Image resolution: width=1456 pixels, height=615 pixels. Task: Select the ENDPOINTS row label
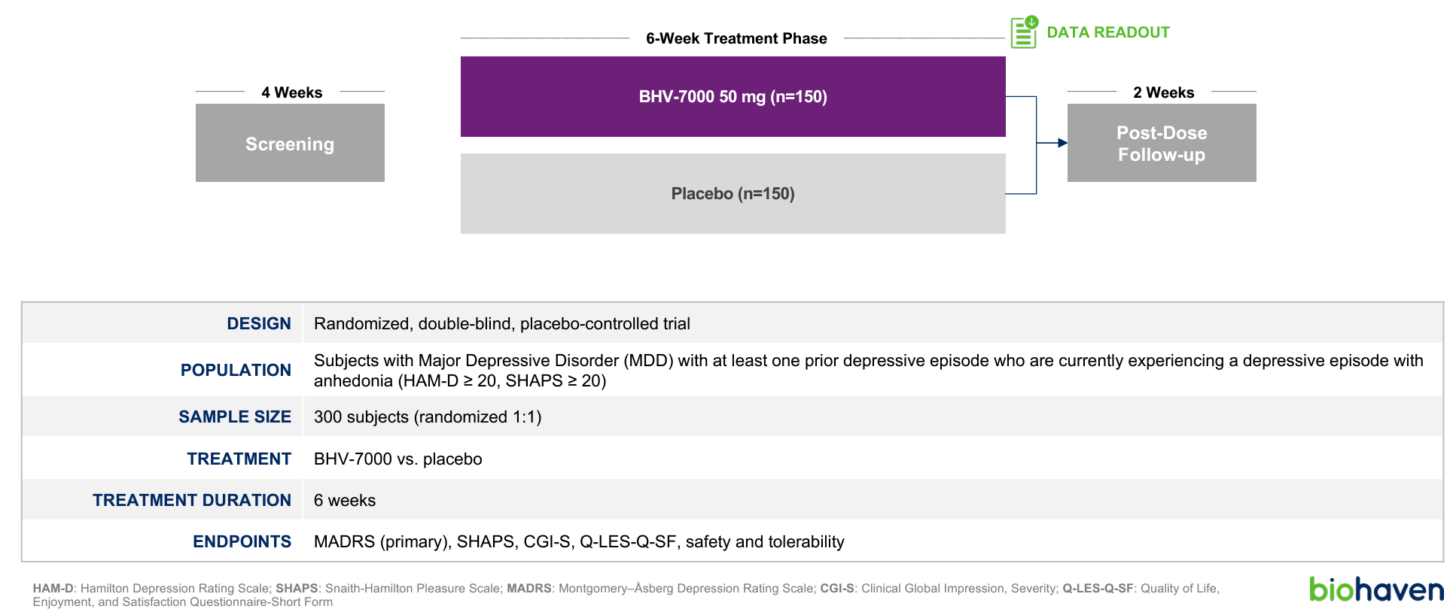tap(242, 542)
